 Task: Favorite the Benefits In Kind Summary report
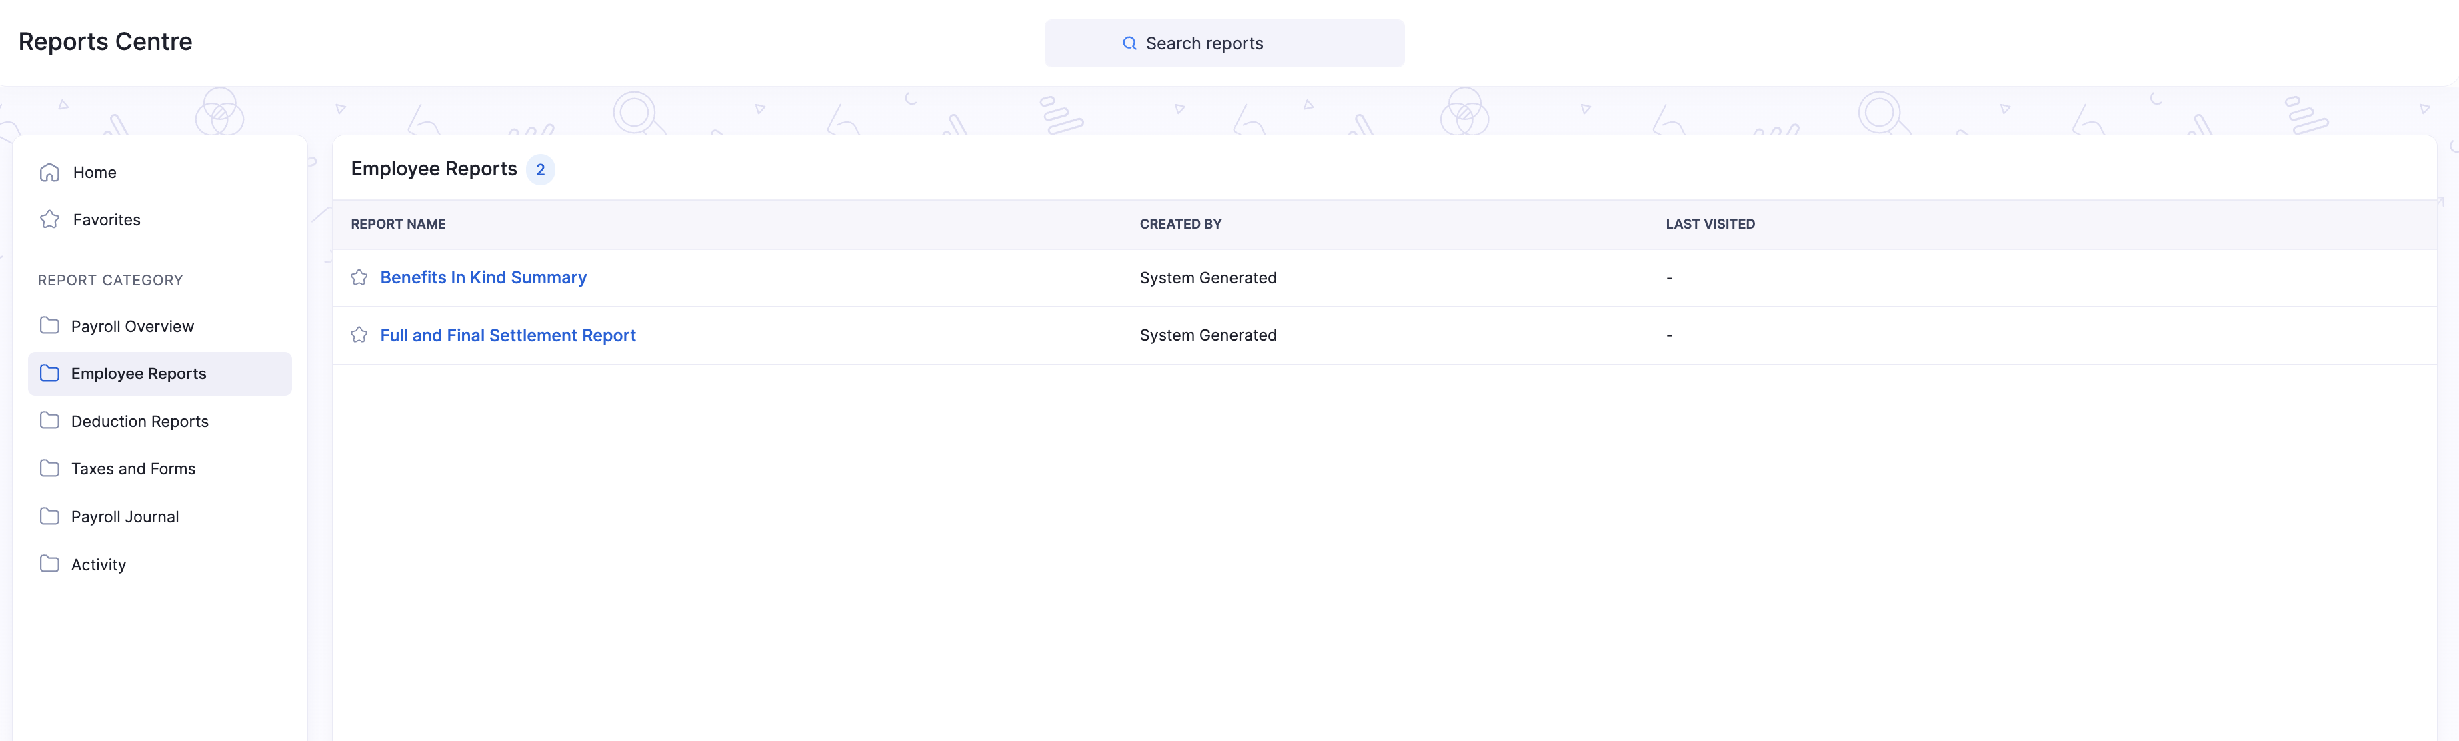(359, 277)
